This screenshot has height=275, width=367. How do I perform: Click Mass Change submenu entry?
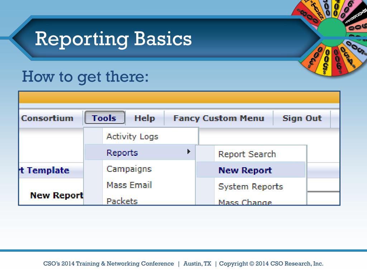tap(245, 202)
